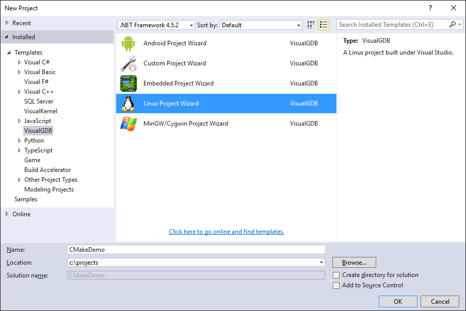The image size is (466, 311).
Task: Select the Embedded Project Wizard chip icon
Action: tap(128, 83)
